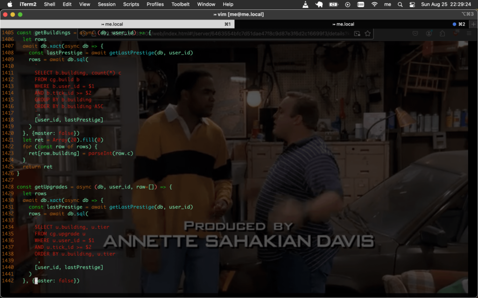This screenshot has width=478, height=298.
Task: Click "ORDER BY u.building, u.tier" line
Action: [x=75, y=254]
